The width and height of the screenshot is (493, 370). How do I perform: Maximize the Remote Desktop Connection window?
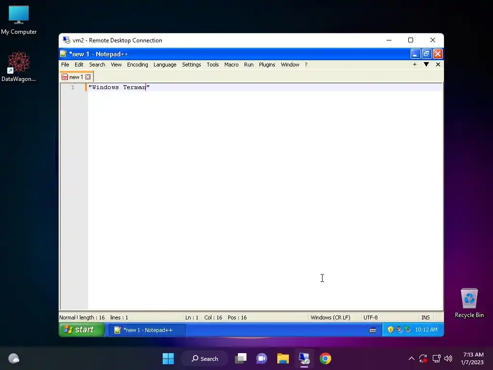coord(411,40)
